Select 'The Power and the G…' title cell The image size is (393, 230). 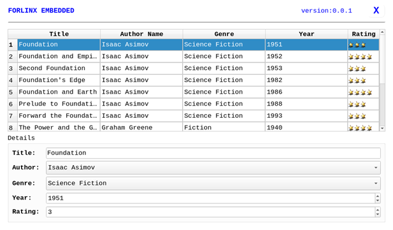[x=59, y=127]
